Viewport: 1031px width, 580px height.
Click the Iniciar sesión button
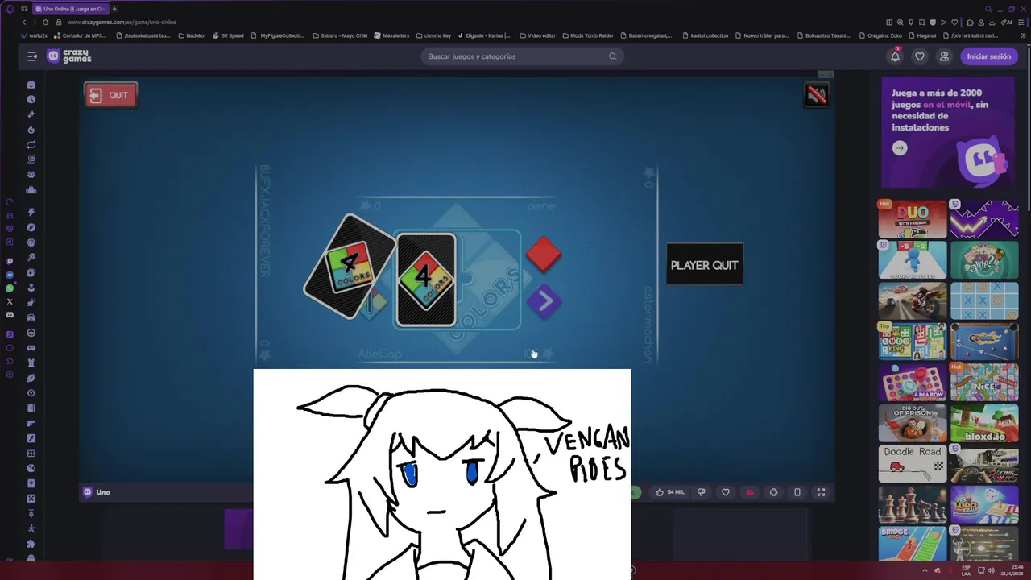988,56
